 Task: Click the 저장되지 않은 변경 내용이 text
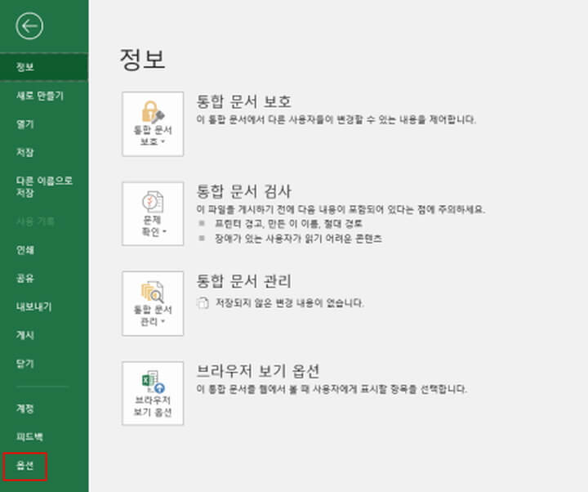[x=289, y=303]
